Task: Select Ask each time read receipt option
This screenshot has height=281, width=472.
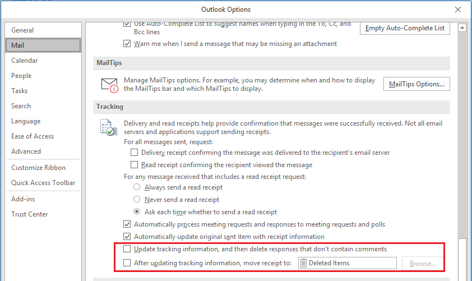Action: 137,211
